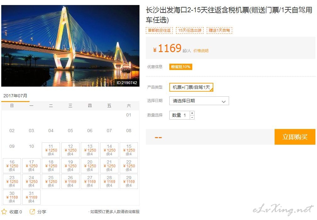Click the 蜂蜜抵10% discount badge
Viewport: 317px width, 220px height.
point(181,67)
